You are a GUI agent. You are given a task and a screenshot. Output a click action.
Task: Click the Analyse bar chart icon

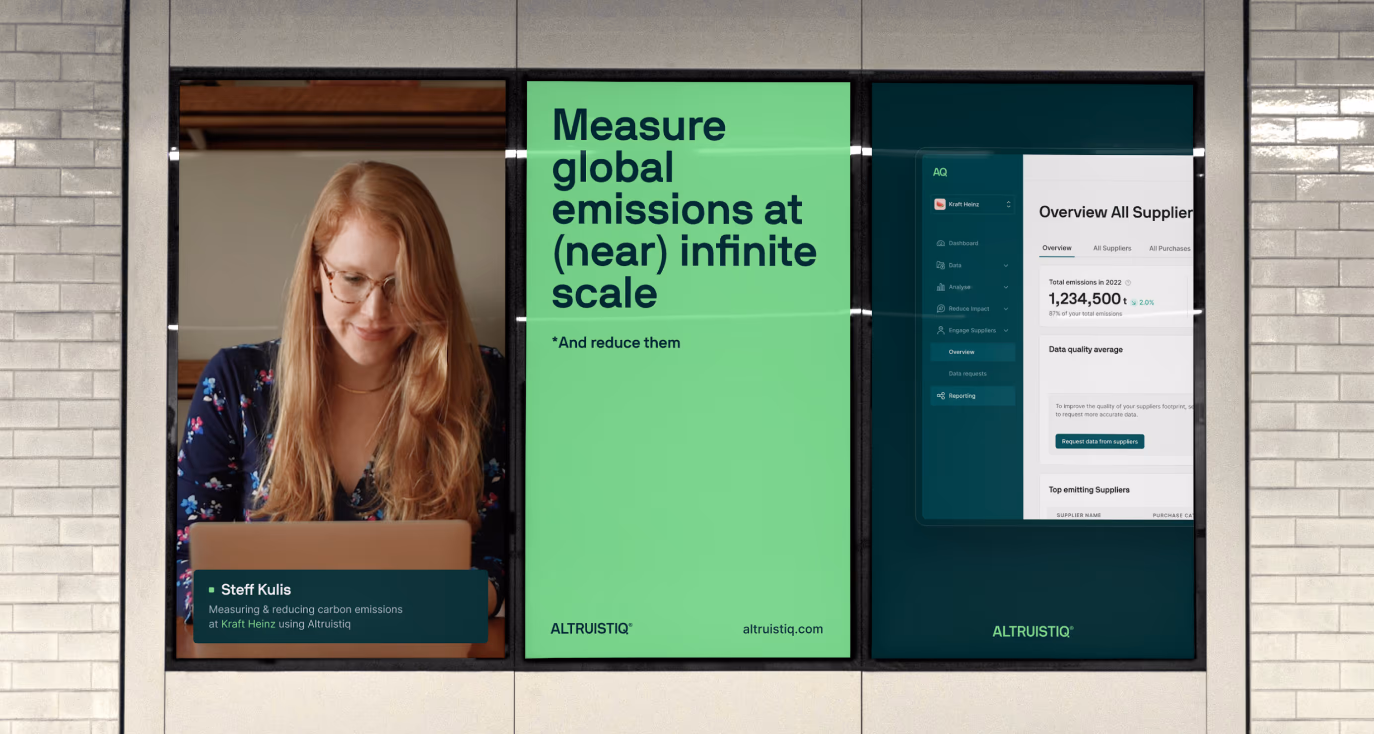point(940,287)
